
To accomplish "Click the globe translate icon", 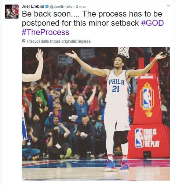I will [x=23, y=41].
